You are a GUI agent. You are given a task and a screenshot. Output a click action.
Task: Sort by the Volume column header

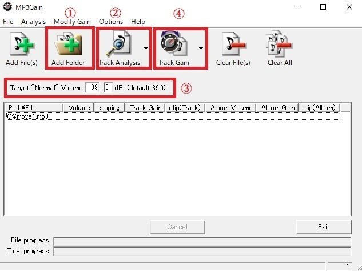coord(78,107)
